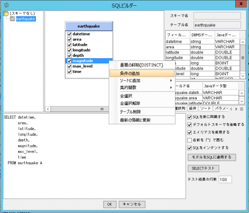Screen dimensions: 249x213
Task: Click the earthquake table header in diagram
Action: click(x=89, y=26)
